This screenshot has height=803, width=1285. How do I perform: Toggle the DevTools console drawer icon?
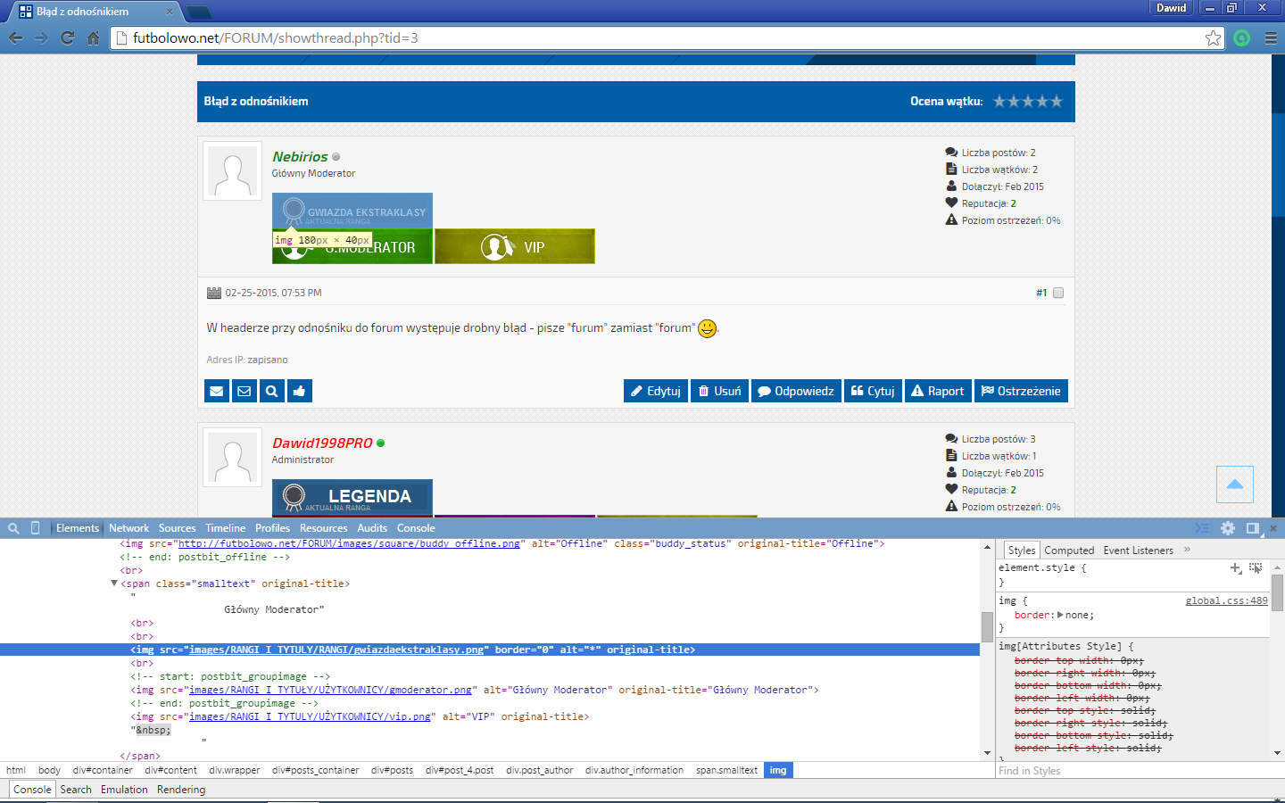(x=1202, y=528)
